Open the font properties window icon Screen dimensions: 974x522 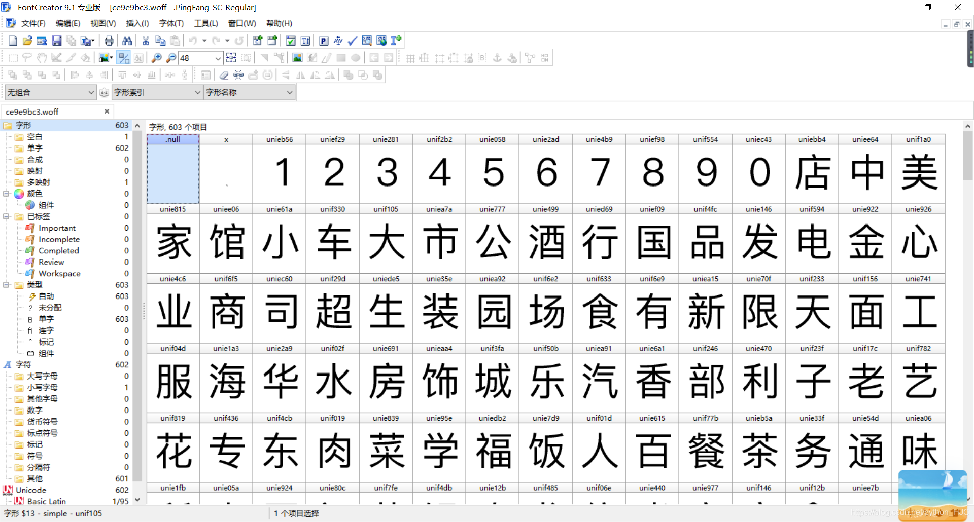tap(42, 41)
